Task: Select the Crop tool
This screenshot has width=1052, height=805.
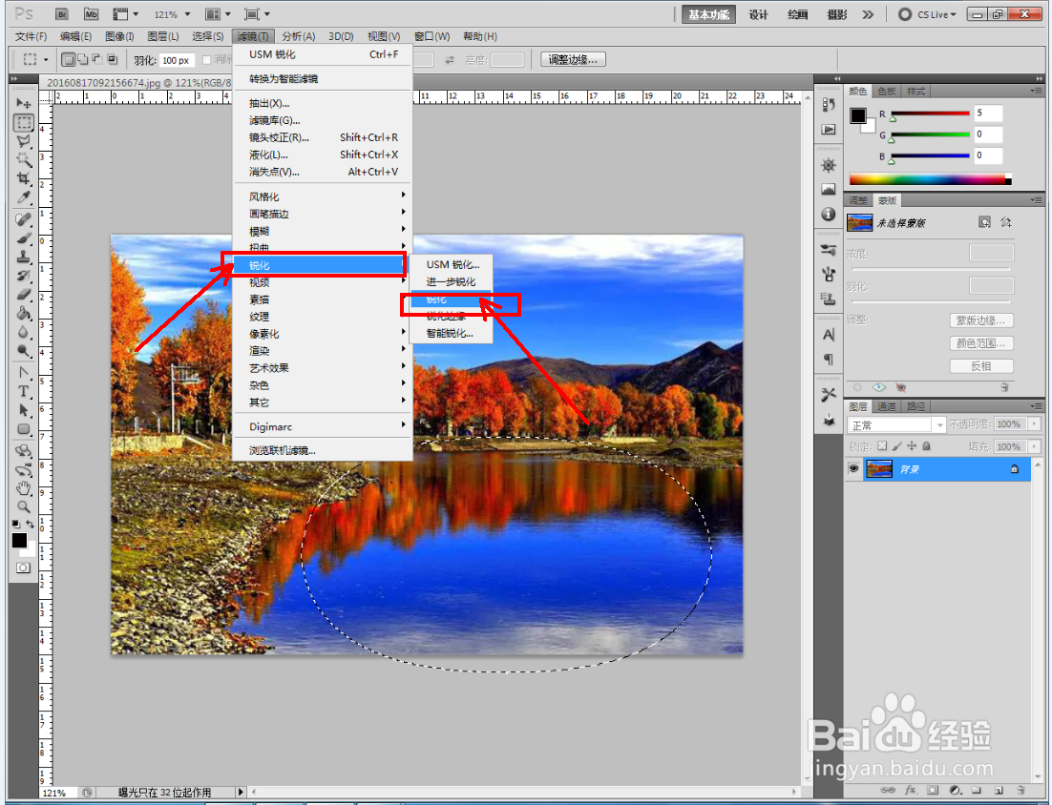Action: tap(24, 178)
